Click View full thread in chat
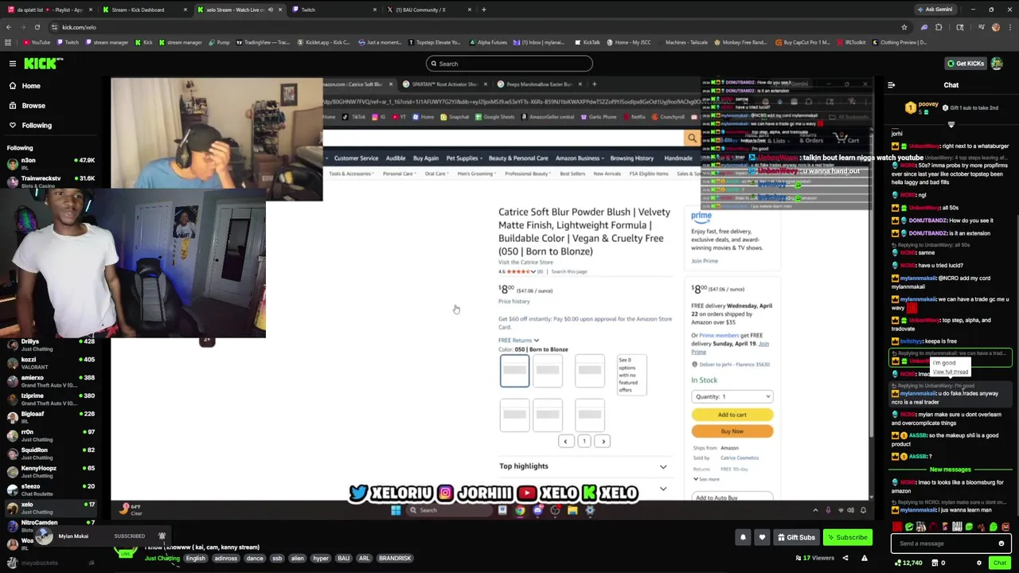This screenshot has width=1019, height=573. click(x=951, y=372)
